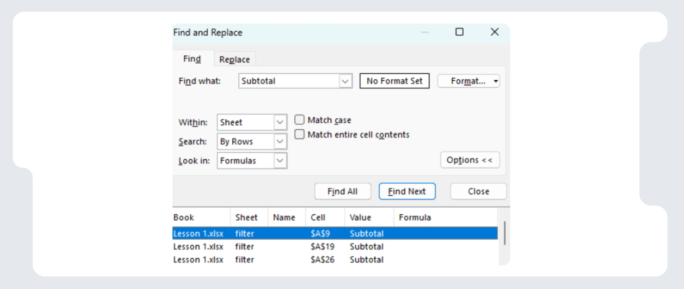
Task: Open the Search dropdown set to By Rows
Action: (280, 141)
